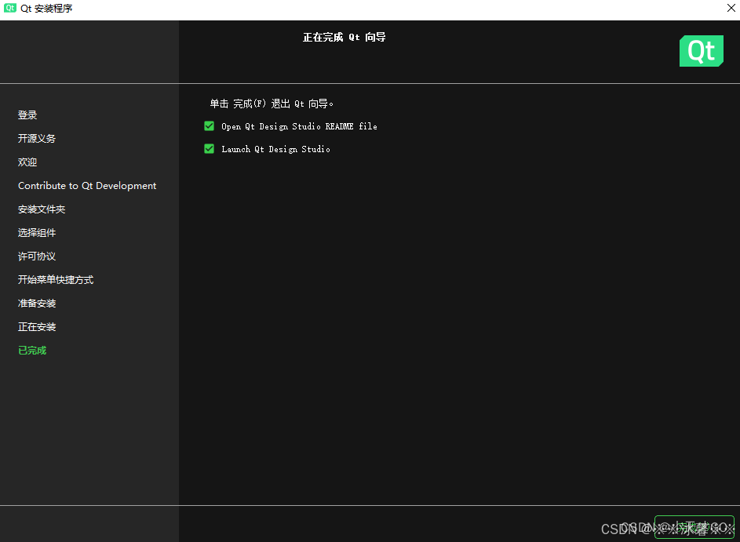
Task: Select 开源义务 step in the sidebar
Action: tap(37, 138)
